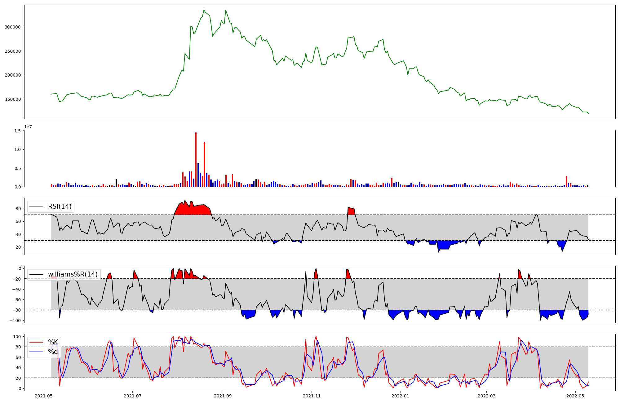The height and width of the screenshot is (403, 620).
Task: Click the 1e7 exponent label above volume
Action: coord(28,127)
